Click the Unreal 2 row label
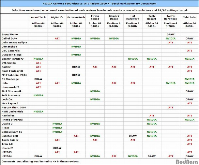Viewport: 199px width, 165px height. (7, 148)
